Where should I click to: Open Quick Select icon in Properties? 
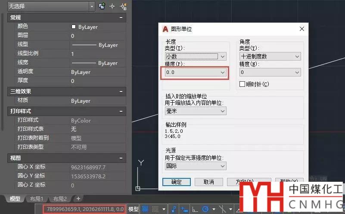click(x=123, y=6)
